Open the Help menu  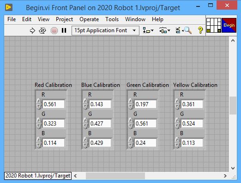coord(157,19)
